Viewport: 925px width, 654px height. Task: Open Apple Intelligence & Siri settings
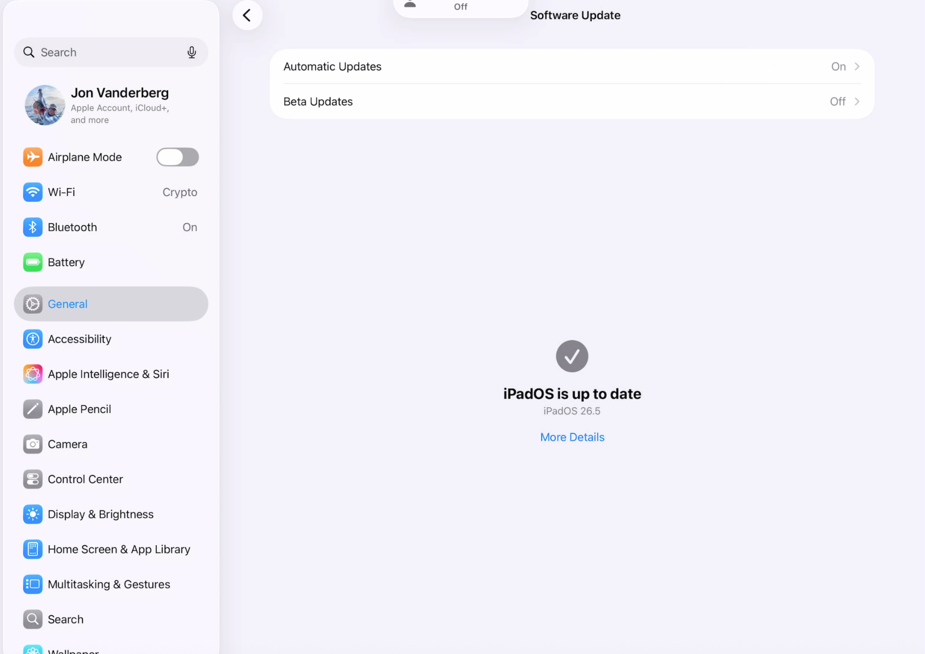111,374
